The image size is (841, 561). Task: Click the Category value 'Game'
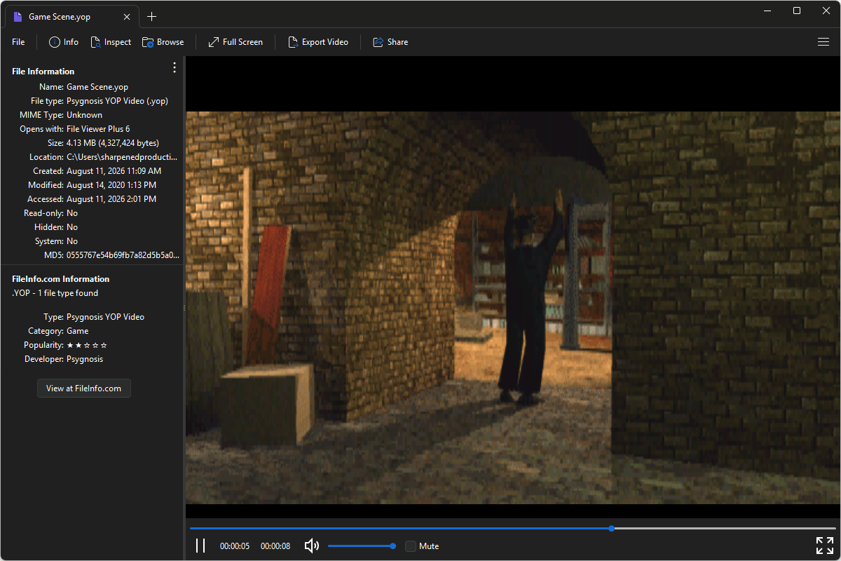(x=78, y=331)
